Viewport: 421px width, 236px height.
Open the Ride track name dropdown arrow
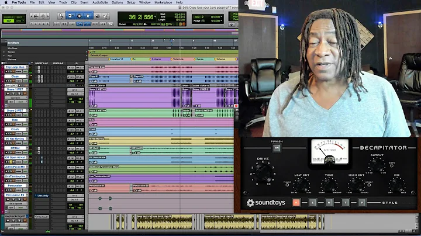(27, 120)
